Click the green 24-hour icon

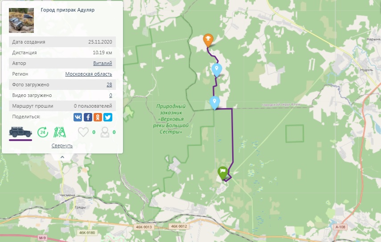coord(43,133)
